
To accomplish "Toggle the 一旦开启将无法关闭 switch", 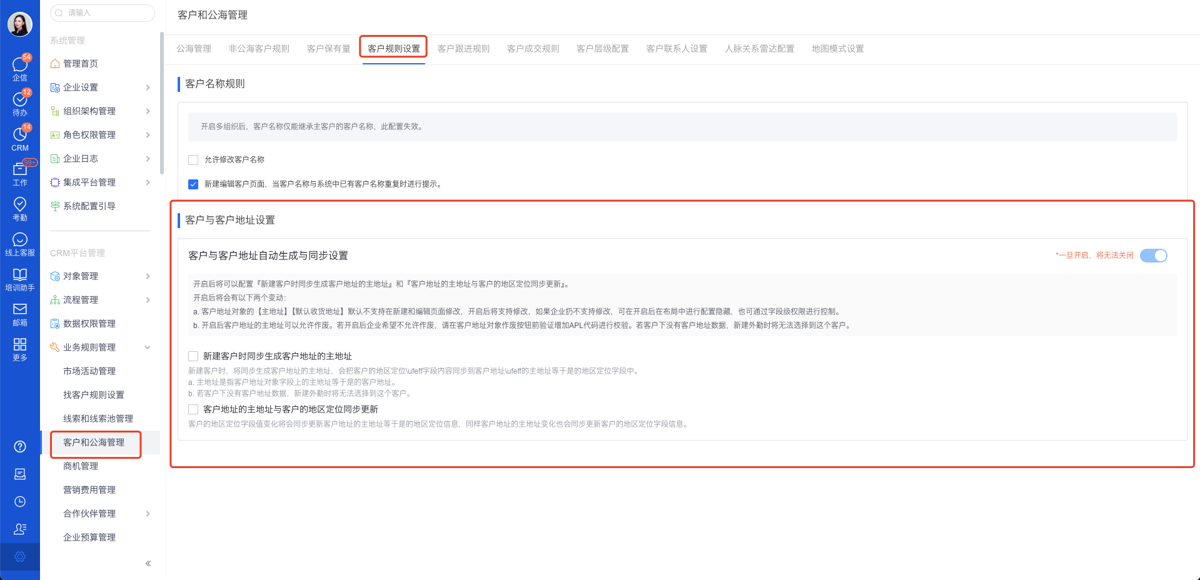I will [x=1154, y=255].
